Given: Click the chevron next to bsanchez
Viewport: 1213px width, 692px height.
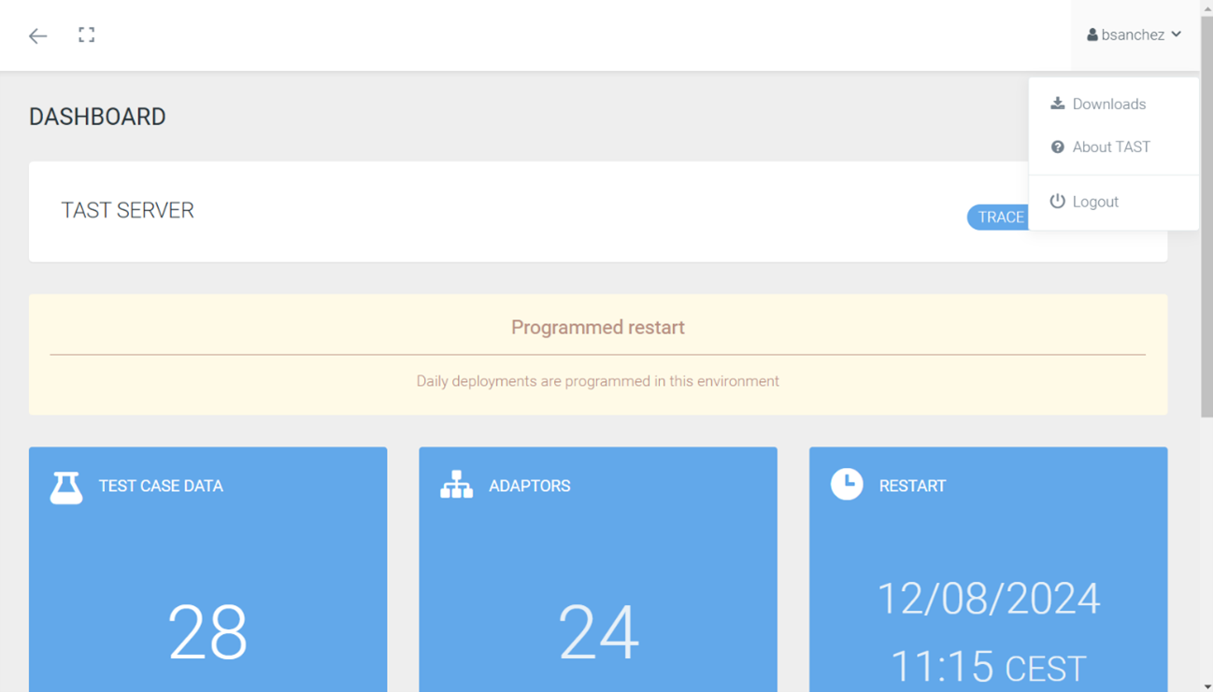Looking at the screenshot, I should [x=1177, y=35].
